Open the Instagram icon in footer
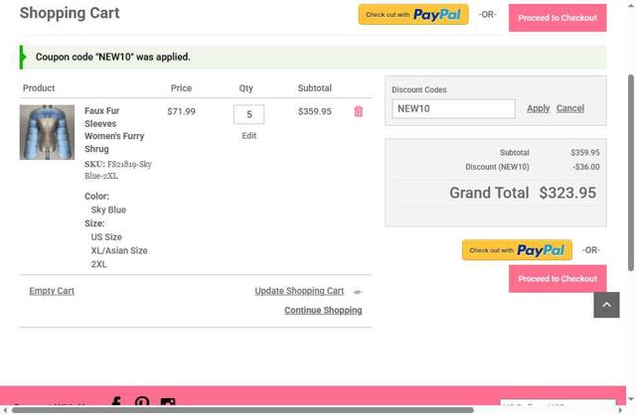This screenshot has width=636, height=415. click(168, 402)
